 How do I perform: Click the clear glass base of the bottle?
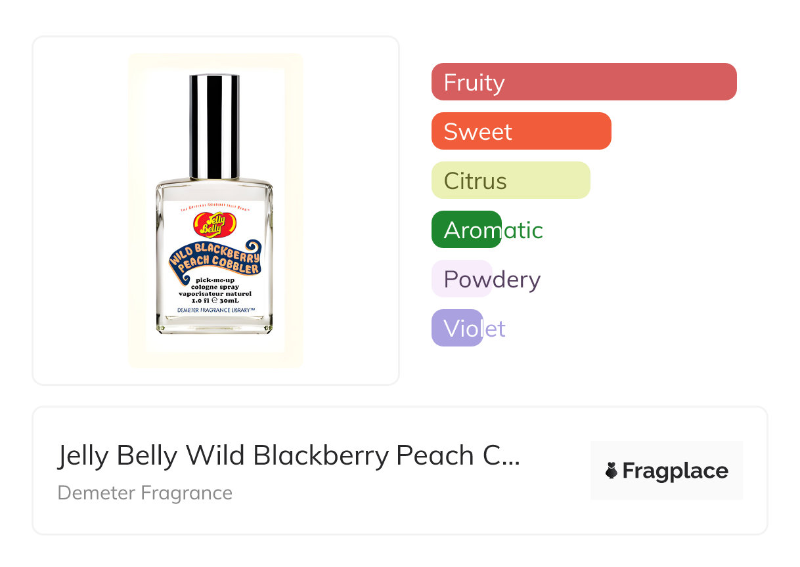(214, 326)
